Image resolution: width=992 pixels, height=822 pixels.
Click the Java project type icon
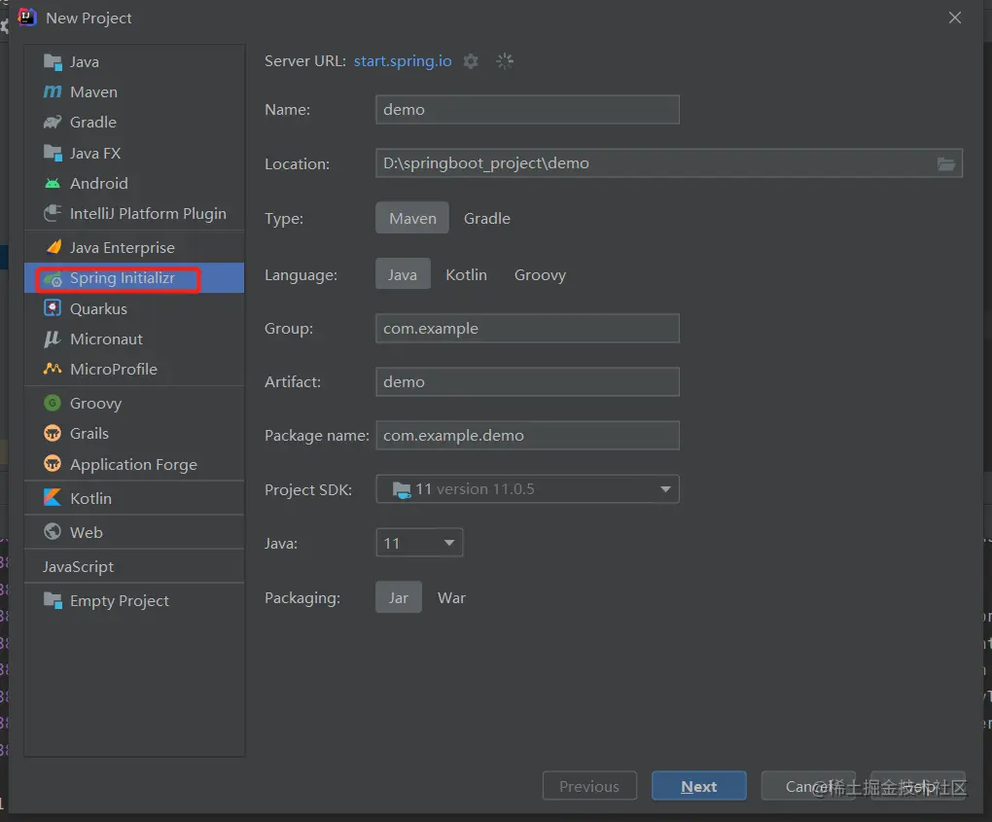pyautogui.click(x=53, y=62)
